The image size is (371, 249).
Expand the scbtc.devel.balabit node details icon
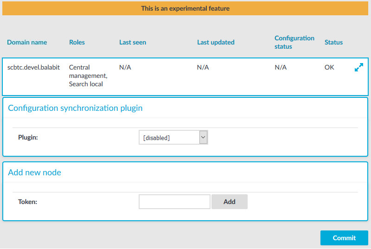[358, 67]
